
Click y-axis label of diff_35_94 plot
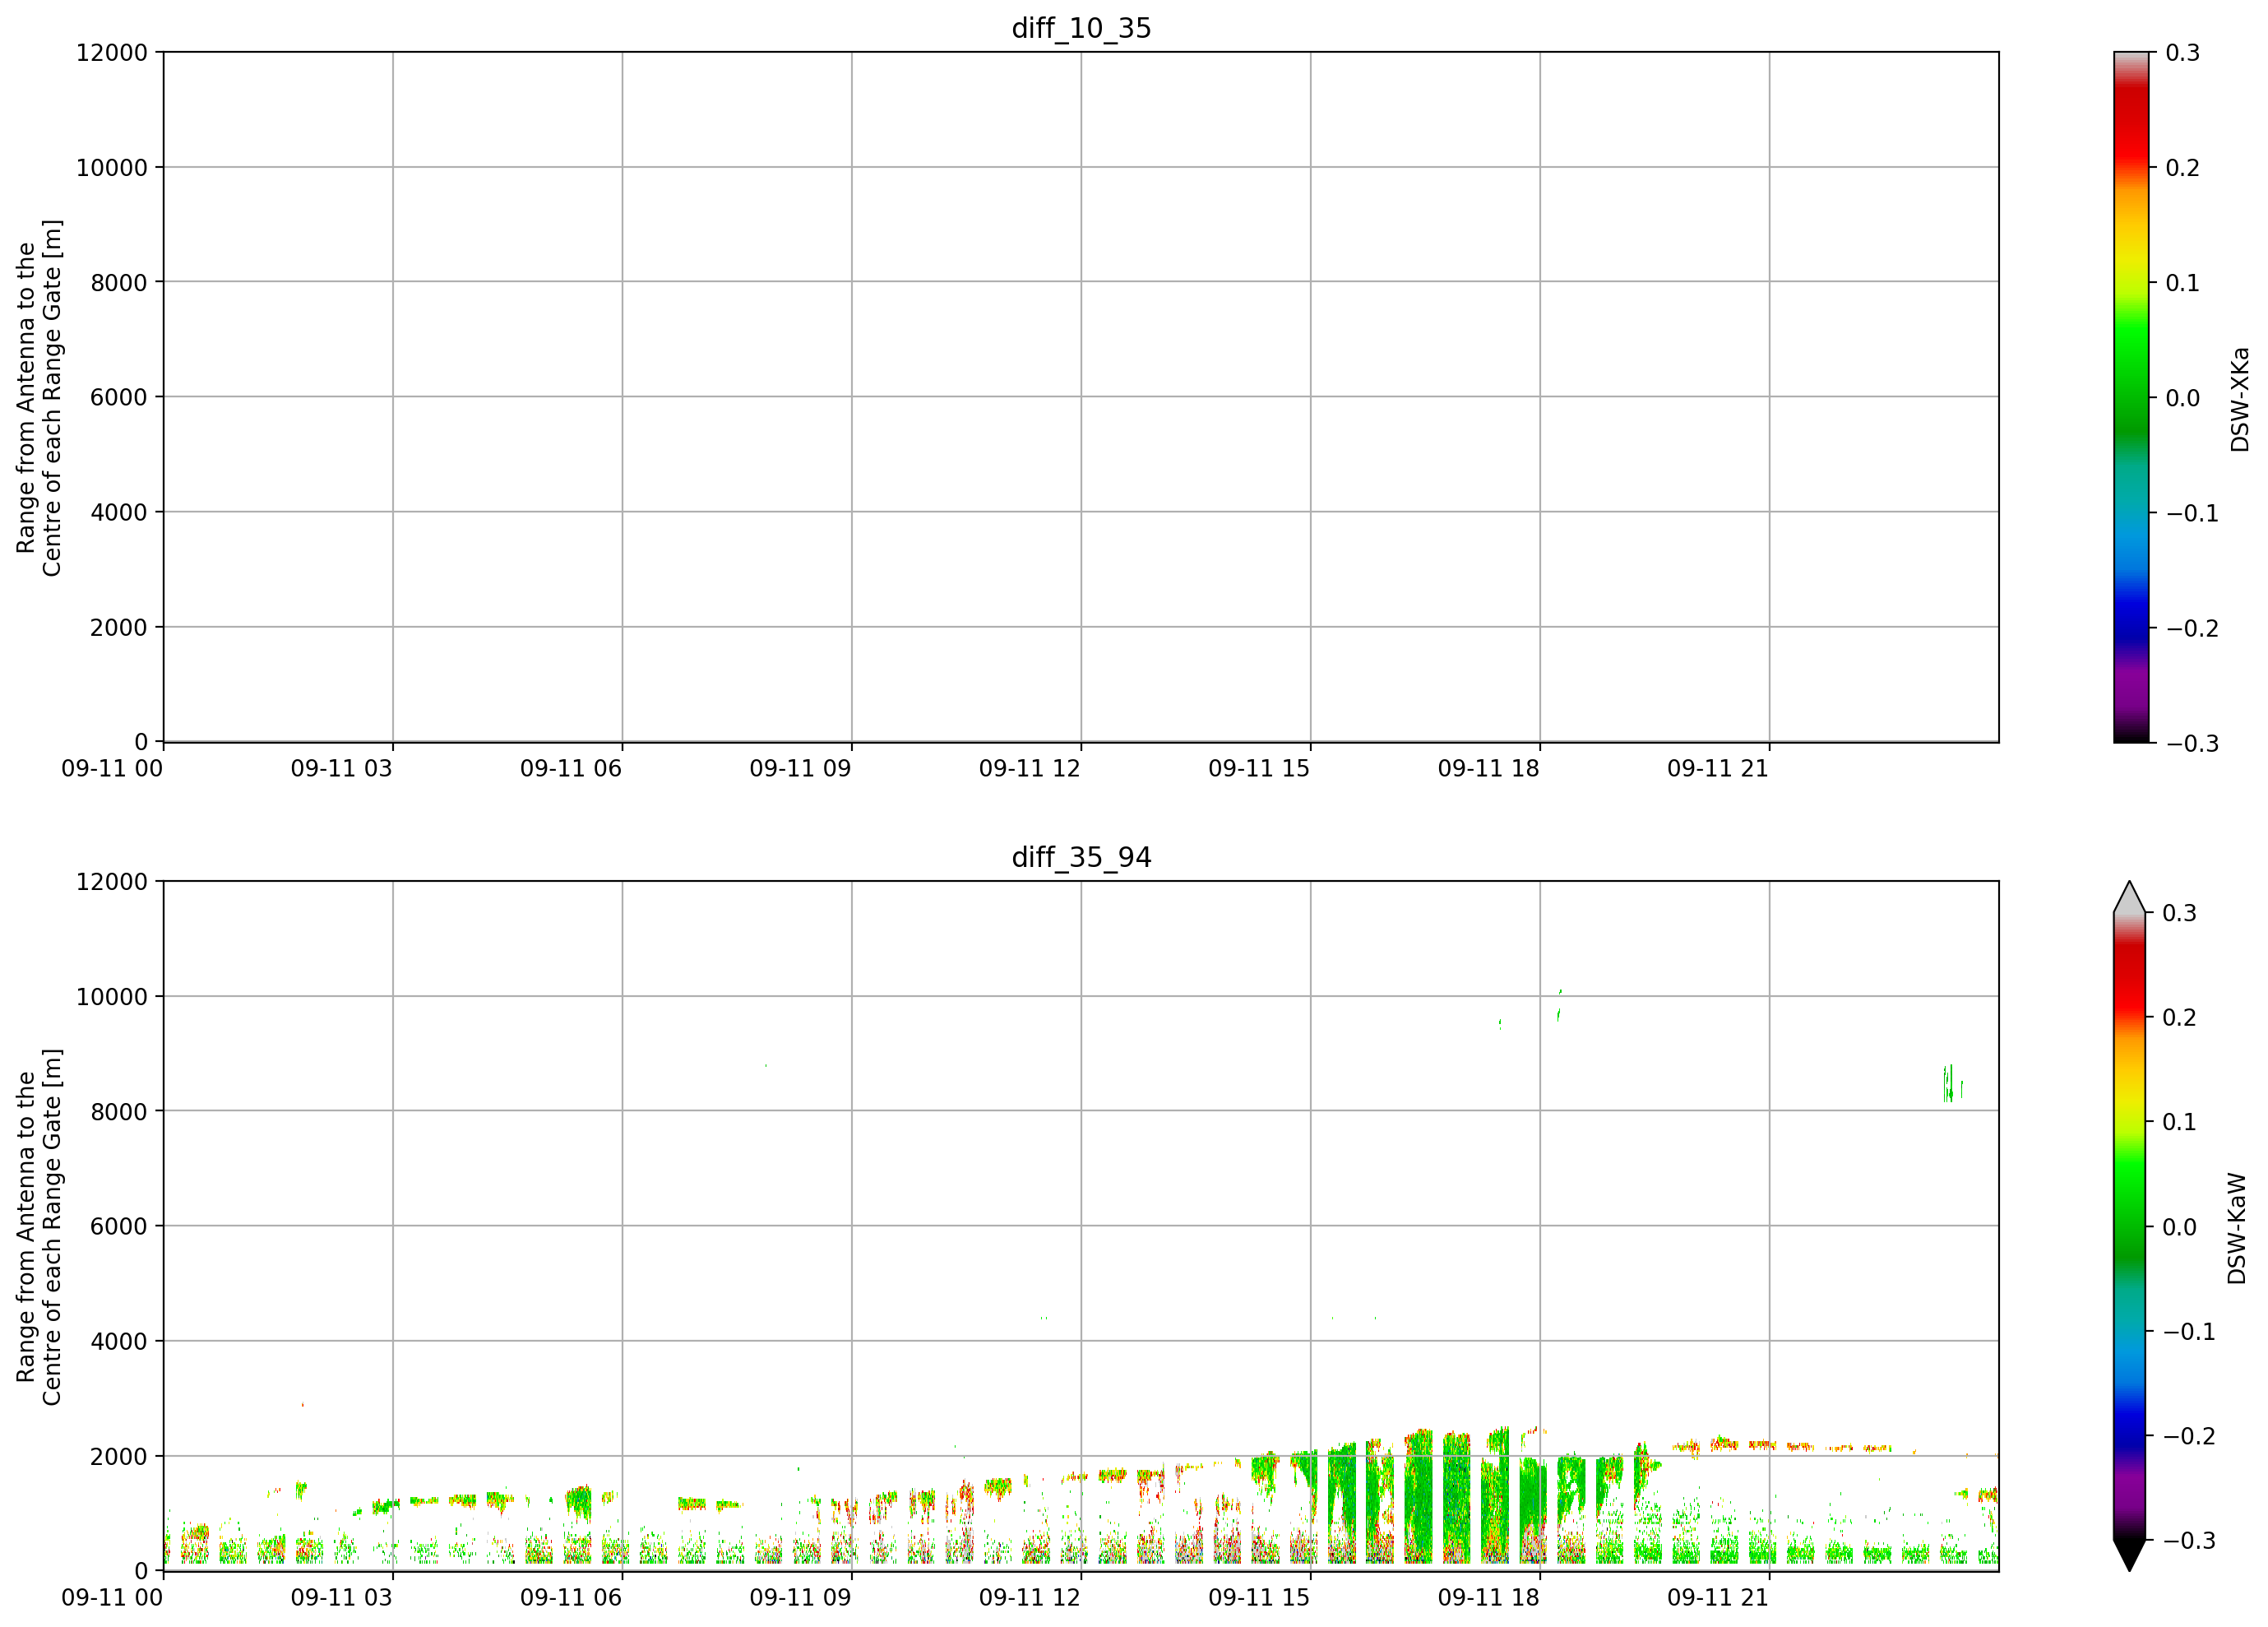click(39, 1226)
